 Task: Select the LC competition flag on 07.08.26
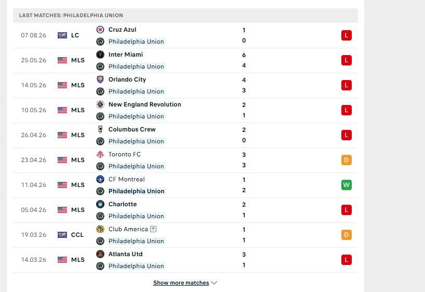(x=62, y=35)
